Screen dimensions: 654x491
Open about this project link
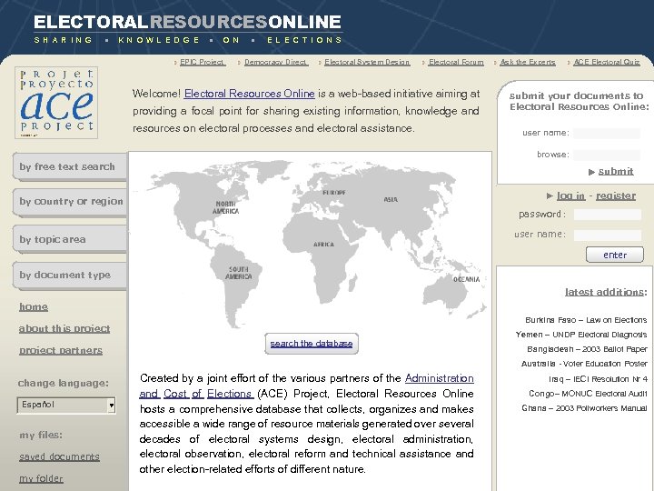(x=64, y=328)
